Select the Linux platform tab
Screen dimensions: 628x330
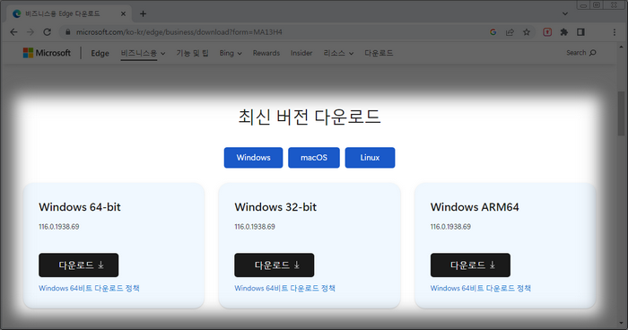click(370, 158)
